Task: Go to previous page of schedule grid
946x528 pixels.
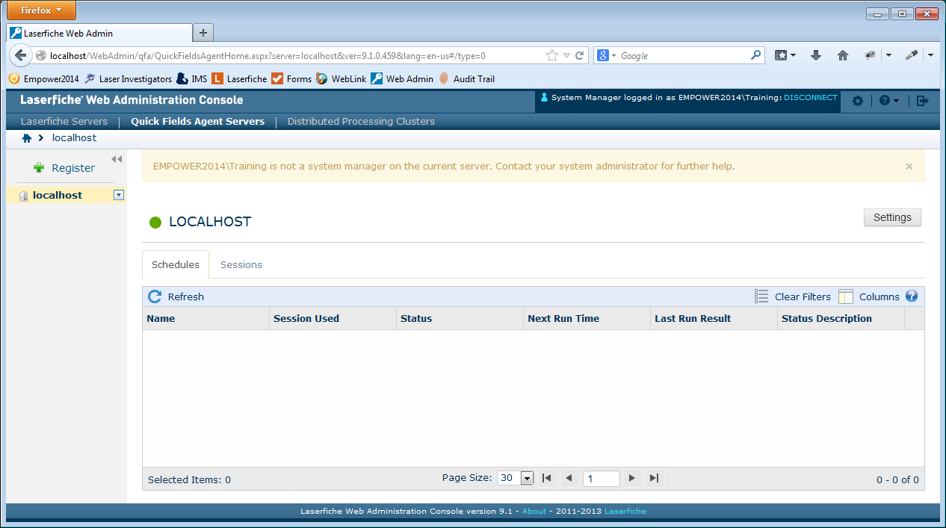Action: tap(569, 479)
